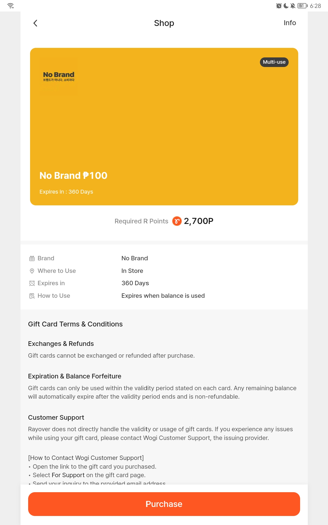Viewport: 328px width, 525px height.
Task: Tap the Multi-use badge
Action: click(x=274, y=62)
